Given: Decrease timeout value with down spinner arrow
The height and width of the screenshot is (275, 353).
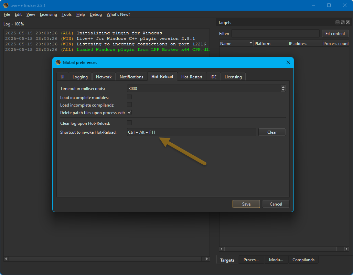Looking at the screenshot, I should tap(283, 90).
